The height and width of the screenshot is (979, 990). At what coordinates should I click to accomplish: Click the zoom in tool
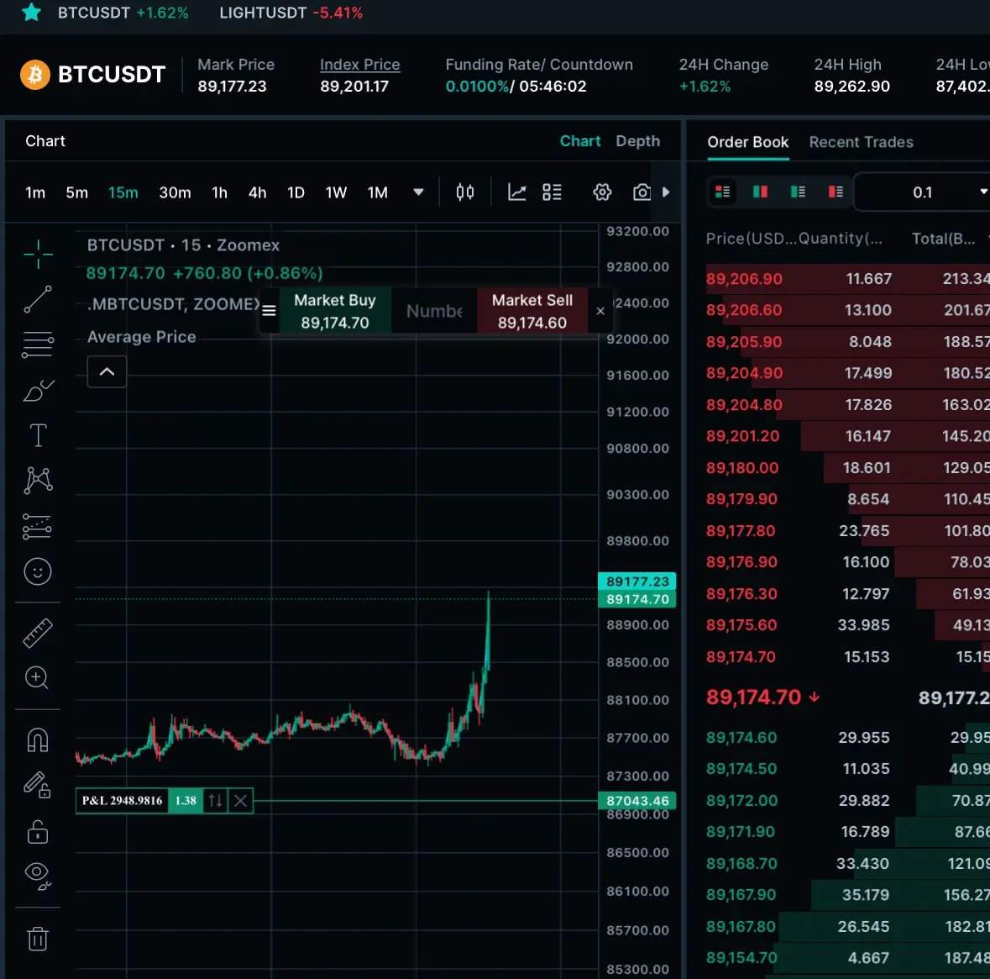pos(37,677)
